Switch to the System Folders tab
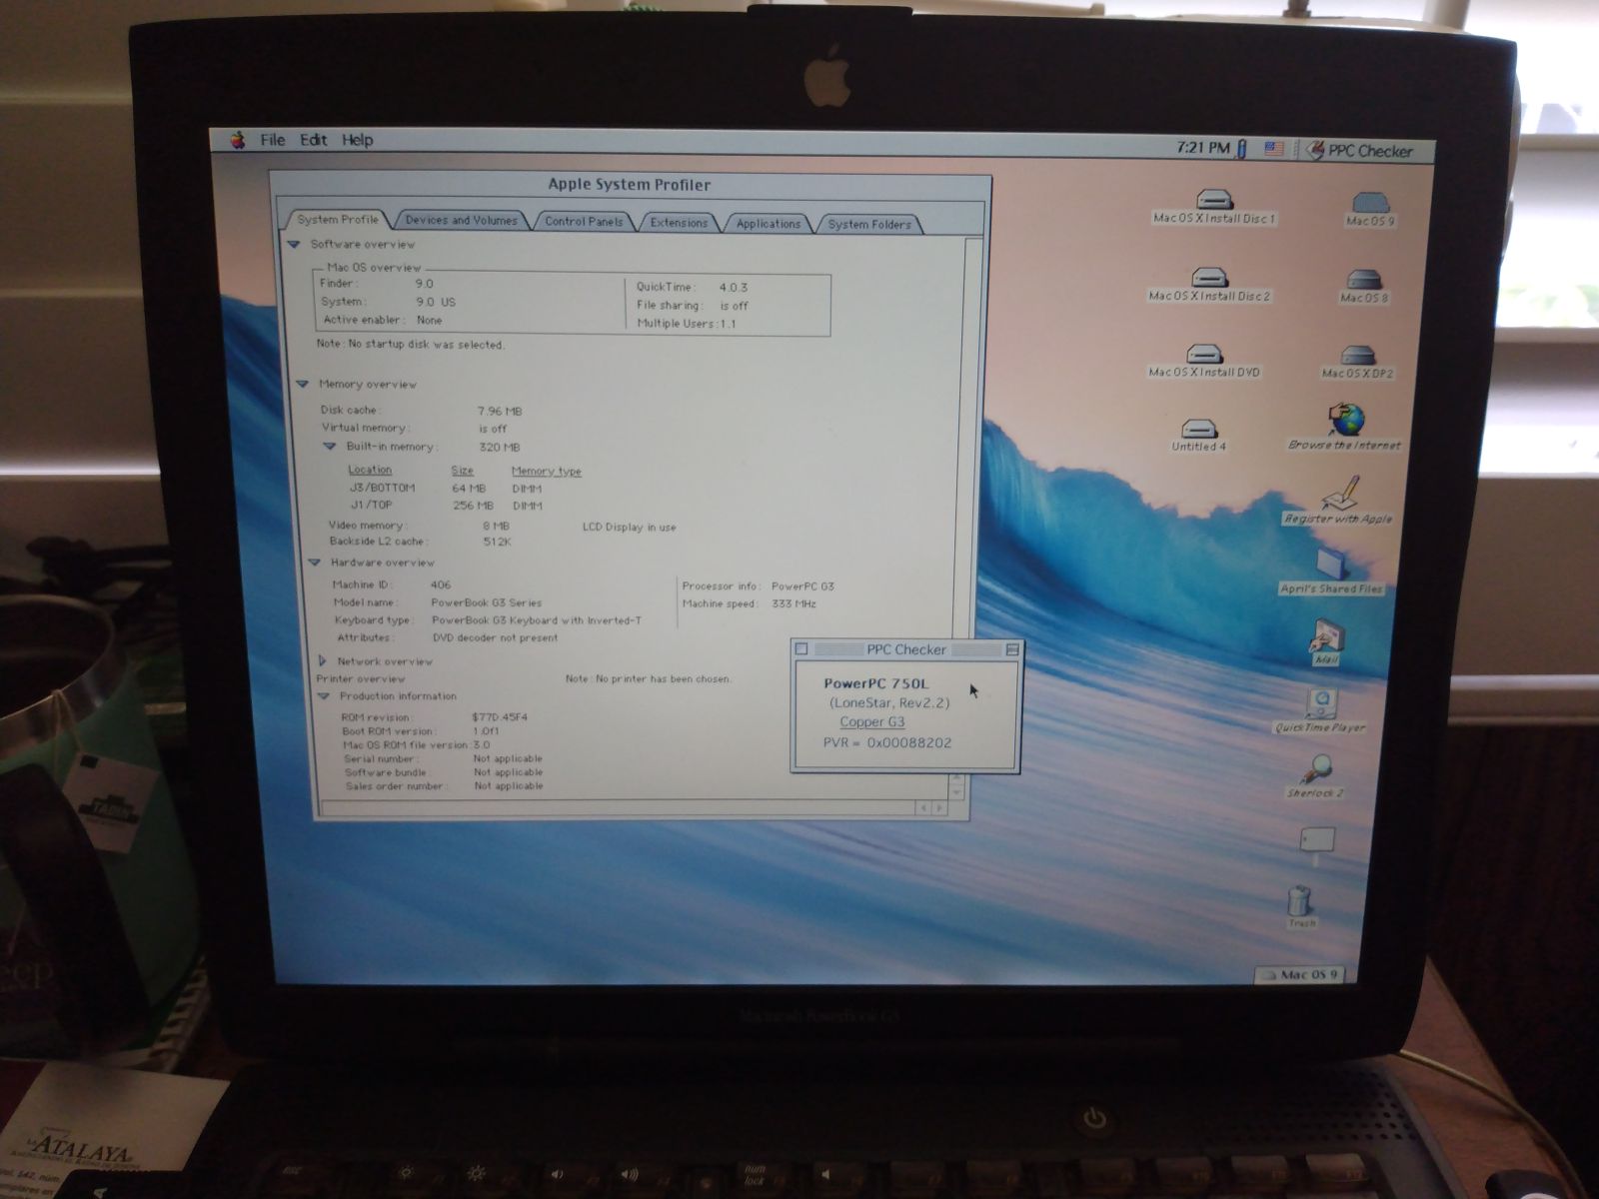 point(869,224)
